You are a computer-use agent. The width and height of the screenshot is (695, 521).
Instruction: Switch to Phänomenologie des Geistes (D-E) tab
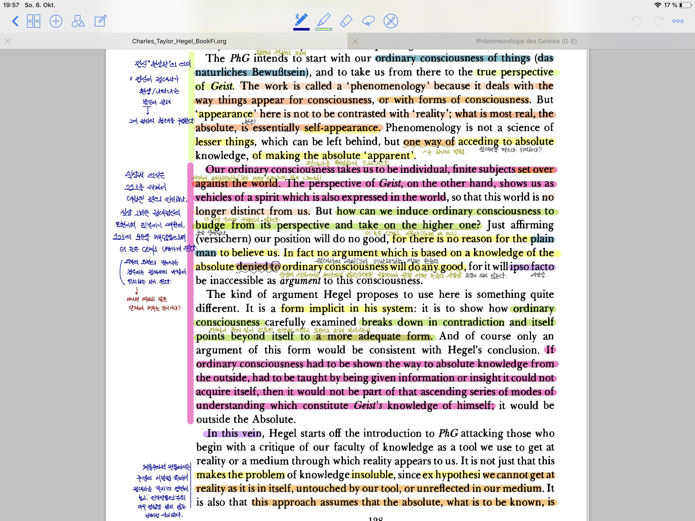(526, 41)
